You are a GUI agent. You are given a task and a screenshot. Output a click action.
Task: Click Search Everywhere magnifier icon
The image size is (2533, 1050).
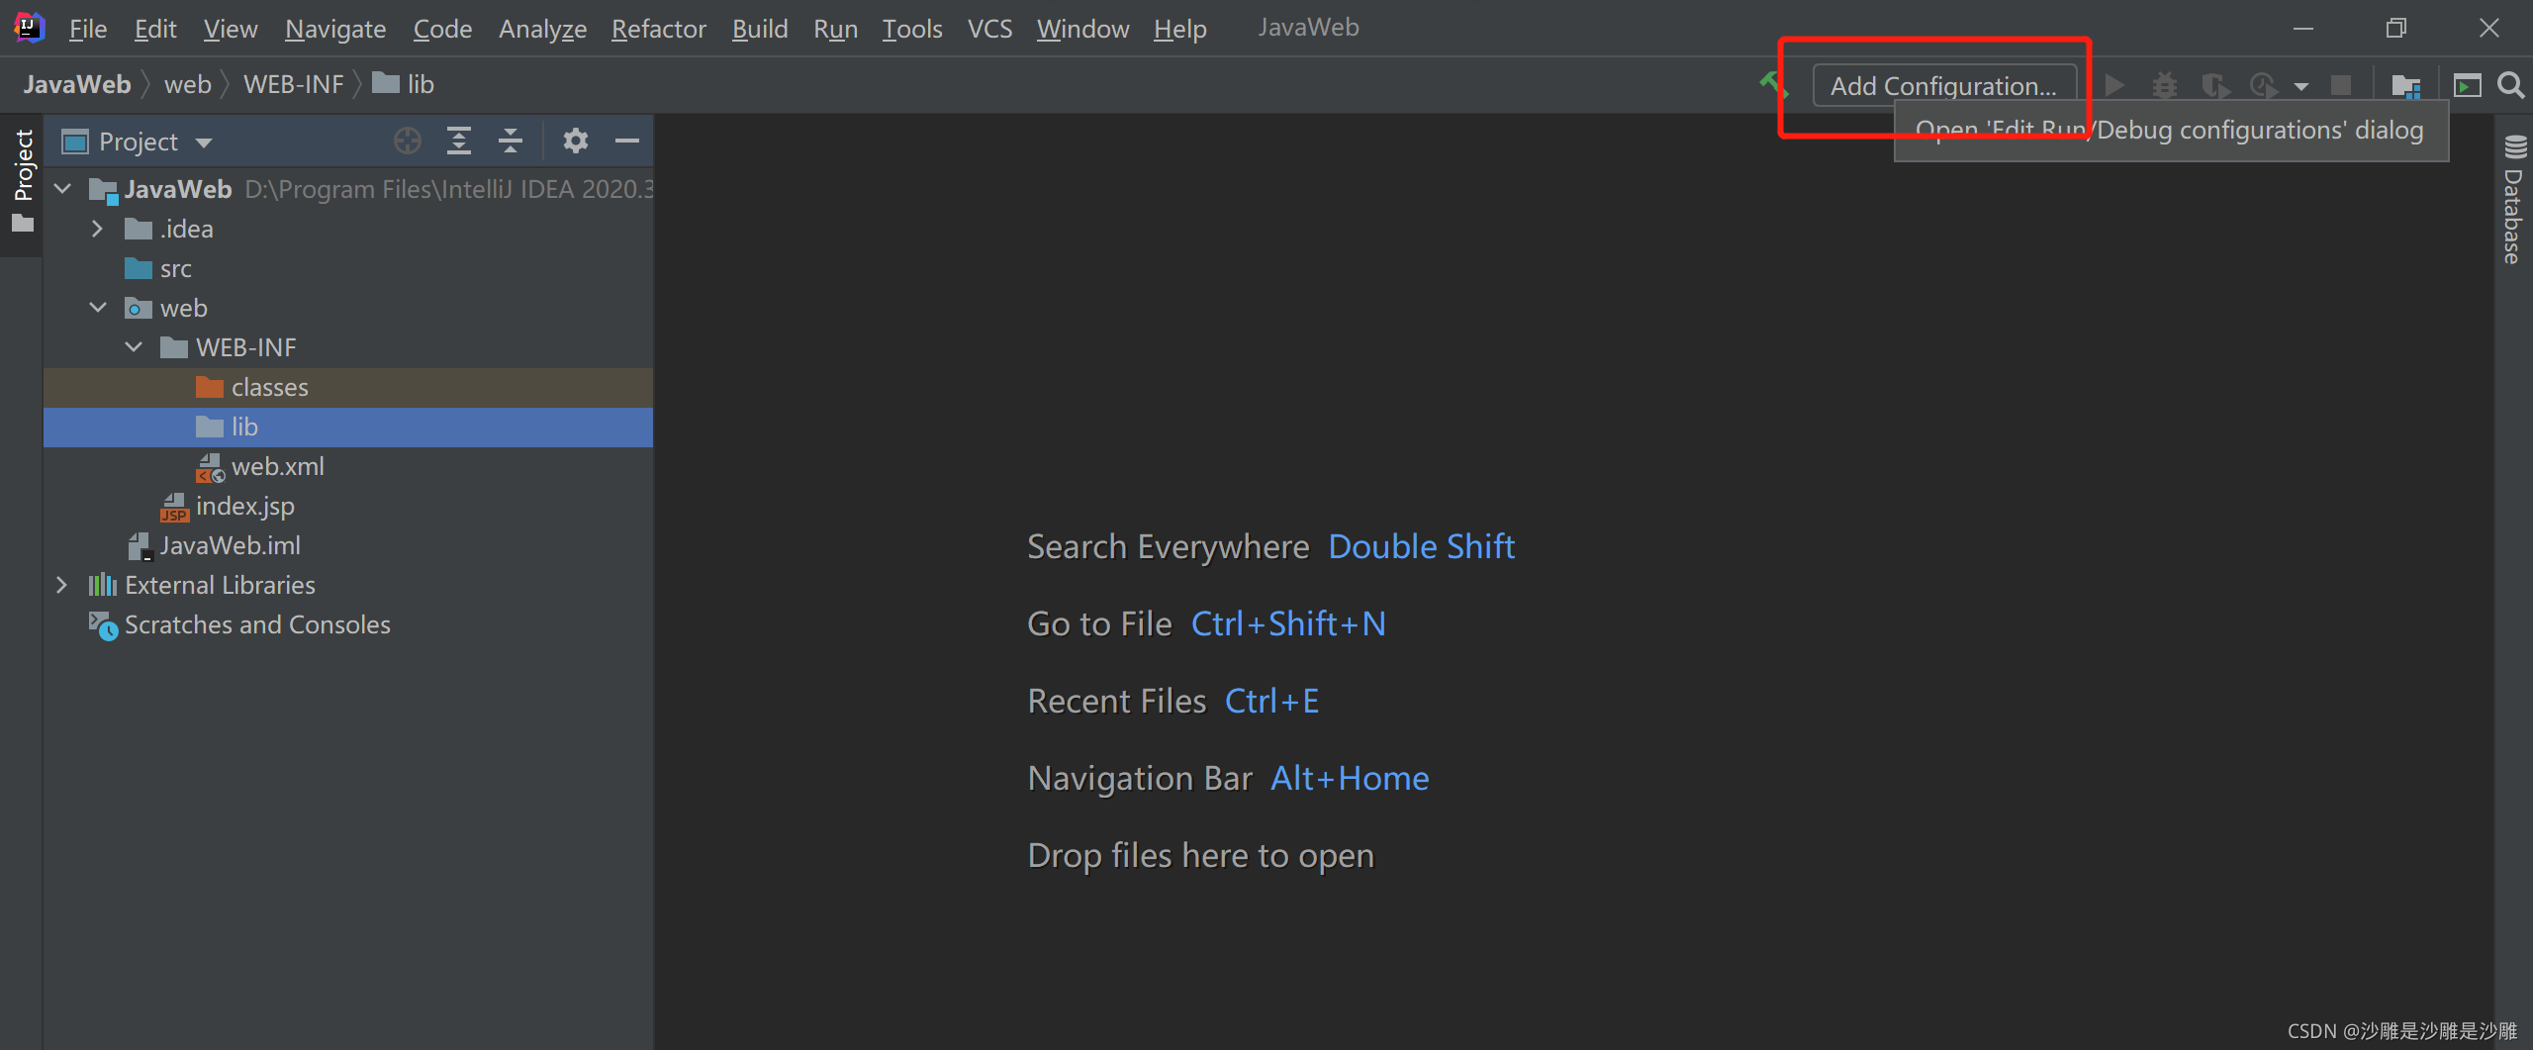tap(2510, 85)
